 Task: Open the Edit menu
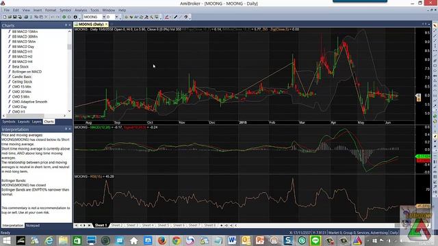click(x=16, y=10)
